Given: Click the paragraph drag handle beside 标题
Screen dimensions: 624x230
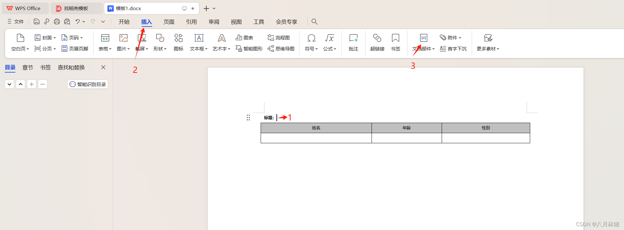Looking at the screenshot, I should (x=248, y=118).
